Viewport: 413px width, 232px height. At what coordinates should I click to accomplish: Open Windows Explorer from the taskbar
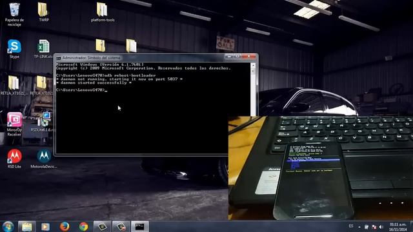tap(27, 226)
